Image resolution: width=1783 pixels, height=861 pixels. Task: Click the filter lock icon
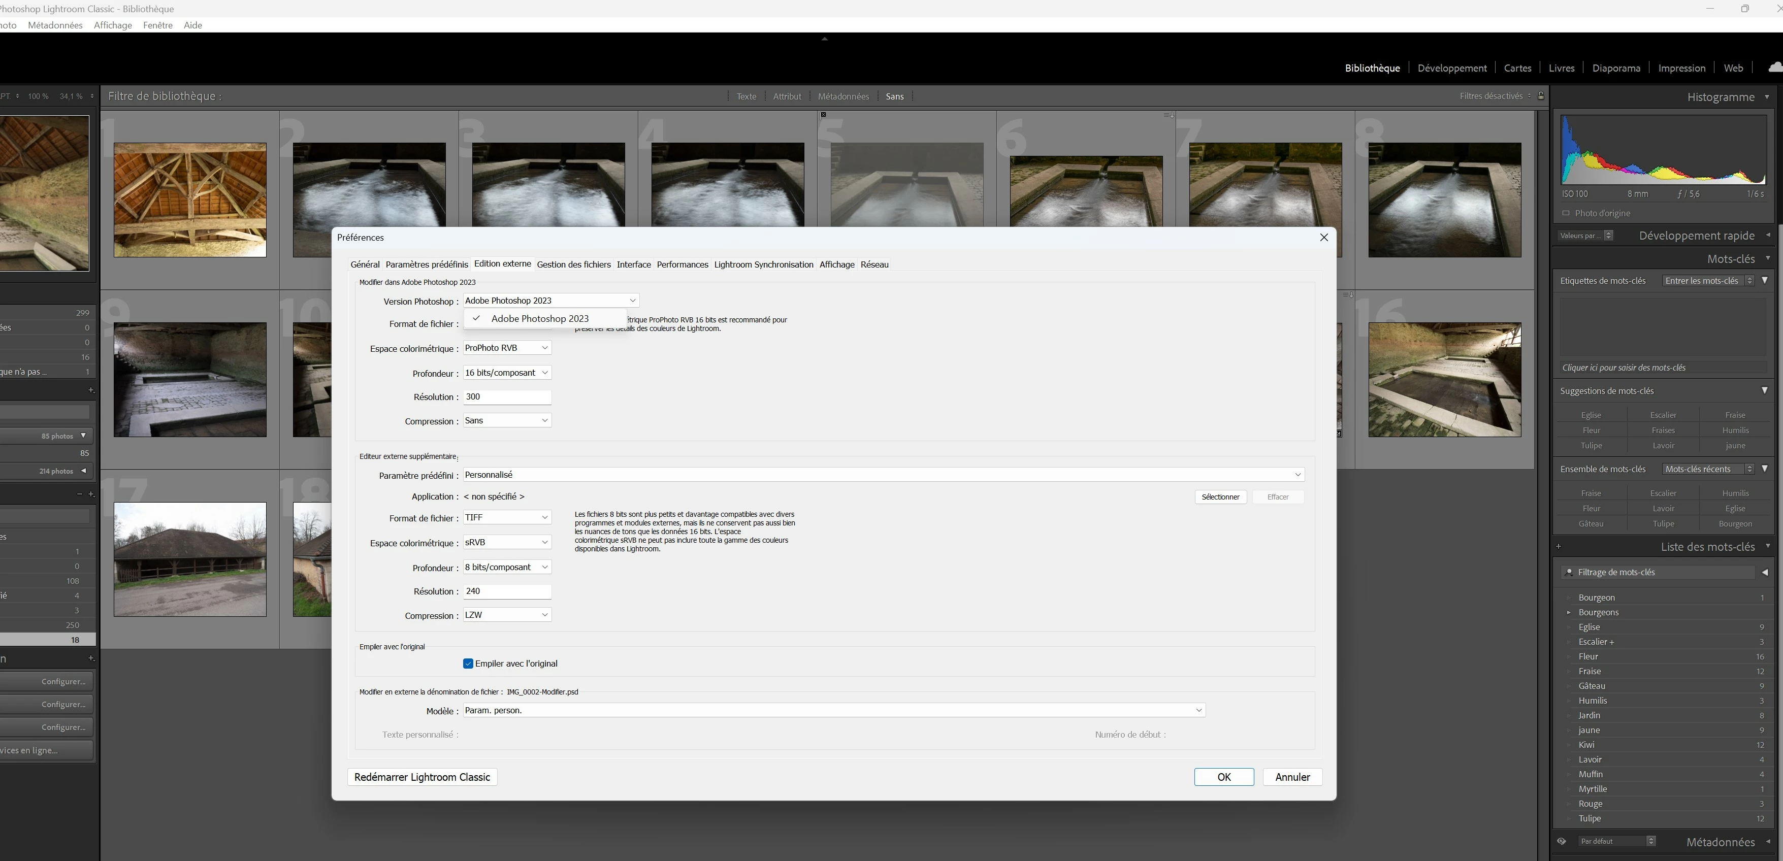(x=1541, y=95)
